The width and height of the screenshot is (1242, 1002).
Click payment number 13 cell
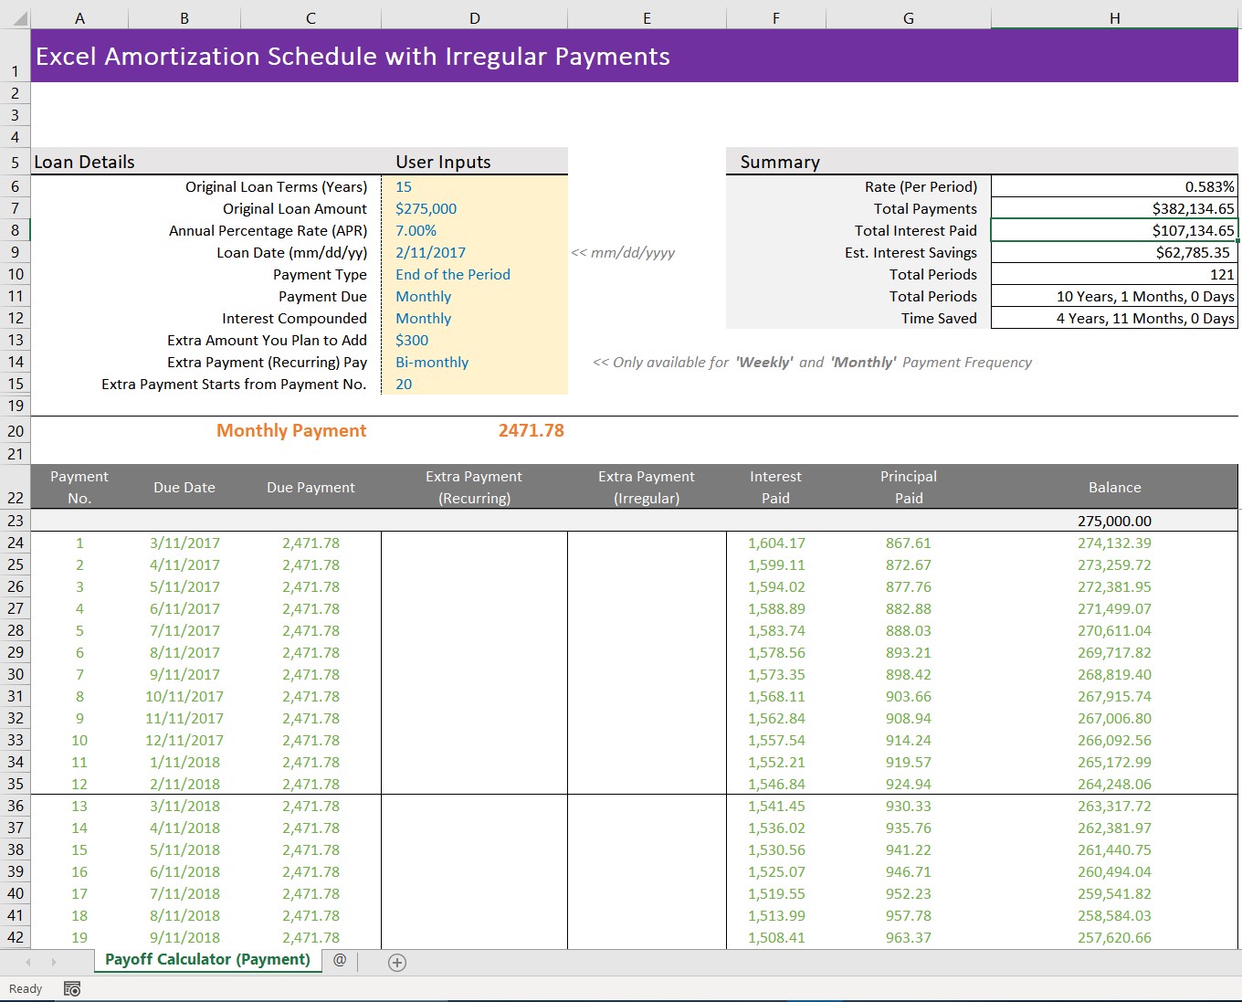[79, 806]
